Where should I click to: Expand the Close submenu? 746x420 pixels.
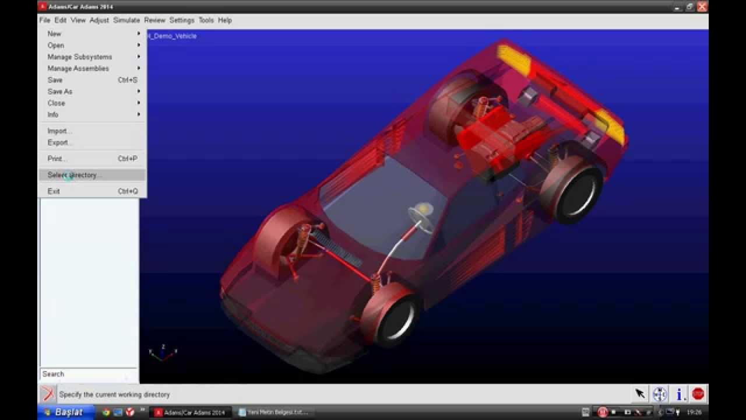tap(92, 103)
